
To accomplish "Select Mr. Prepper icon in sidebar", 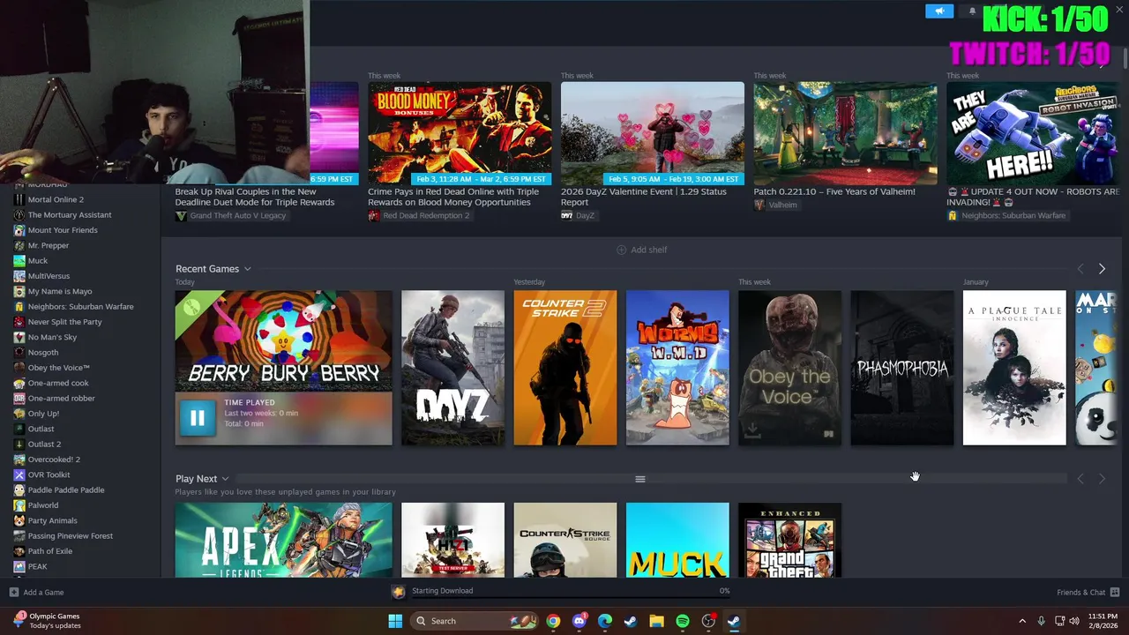I will pyautogui.click(x=19, y=245).
